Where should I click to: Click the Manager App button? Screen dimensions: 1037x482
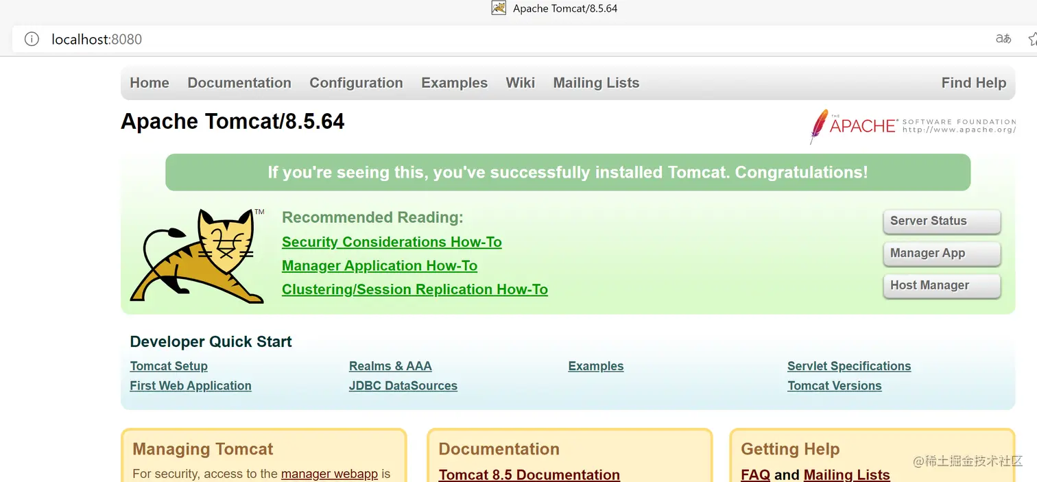(x=942, y=254)
